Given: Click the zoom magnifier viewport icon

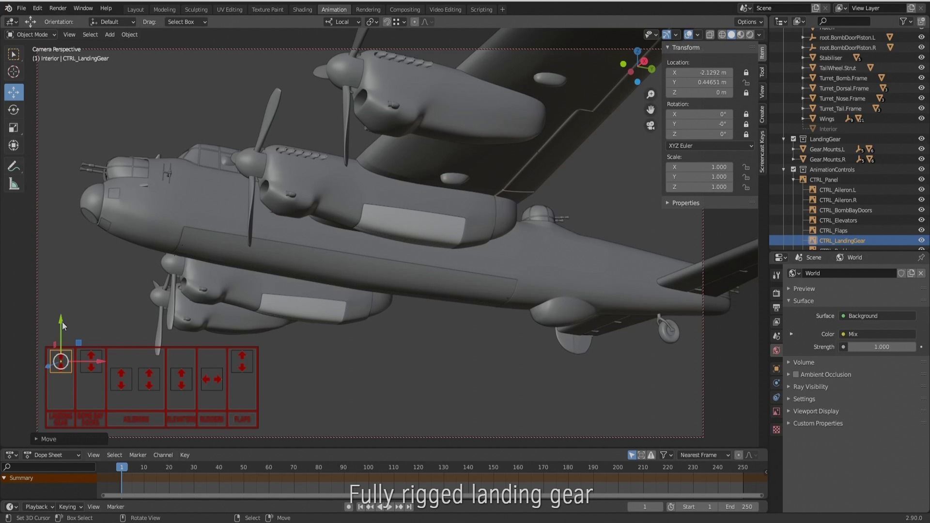Looking at the screenshot, I should tap(651, 94).
